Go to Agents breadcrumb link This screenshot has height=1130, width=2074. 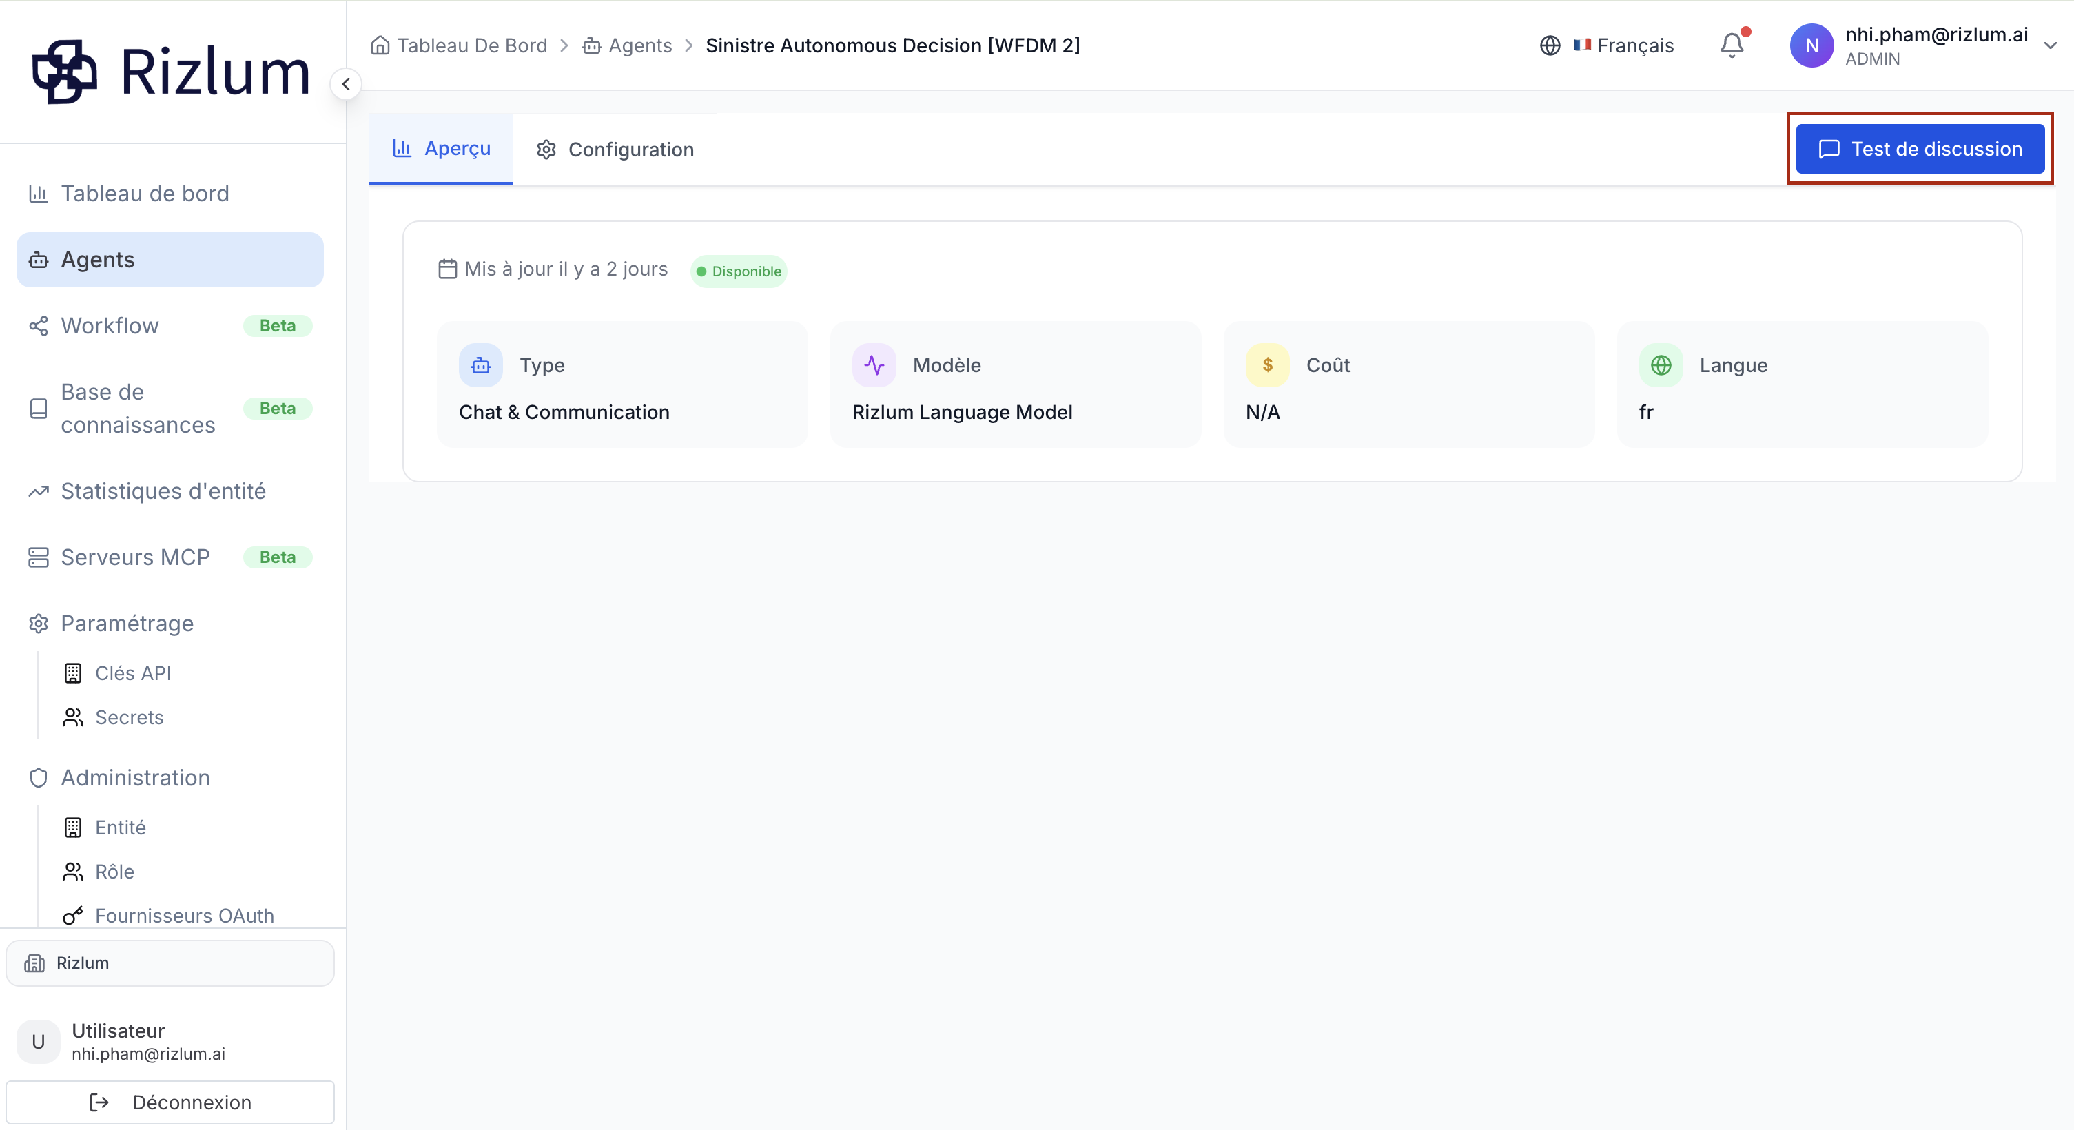(x=640, y=45)
